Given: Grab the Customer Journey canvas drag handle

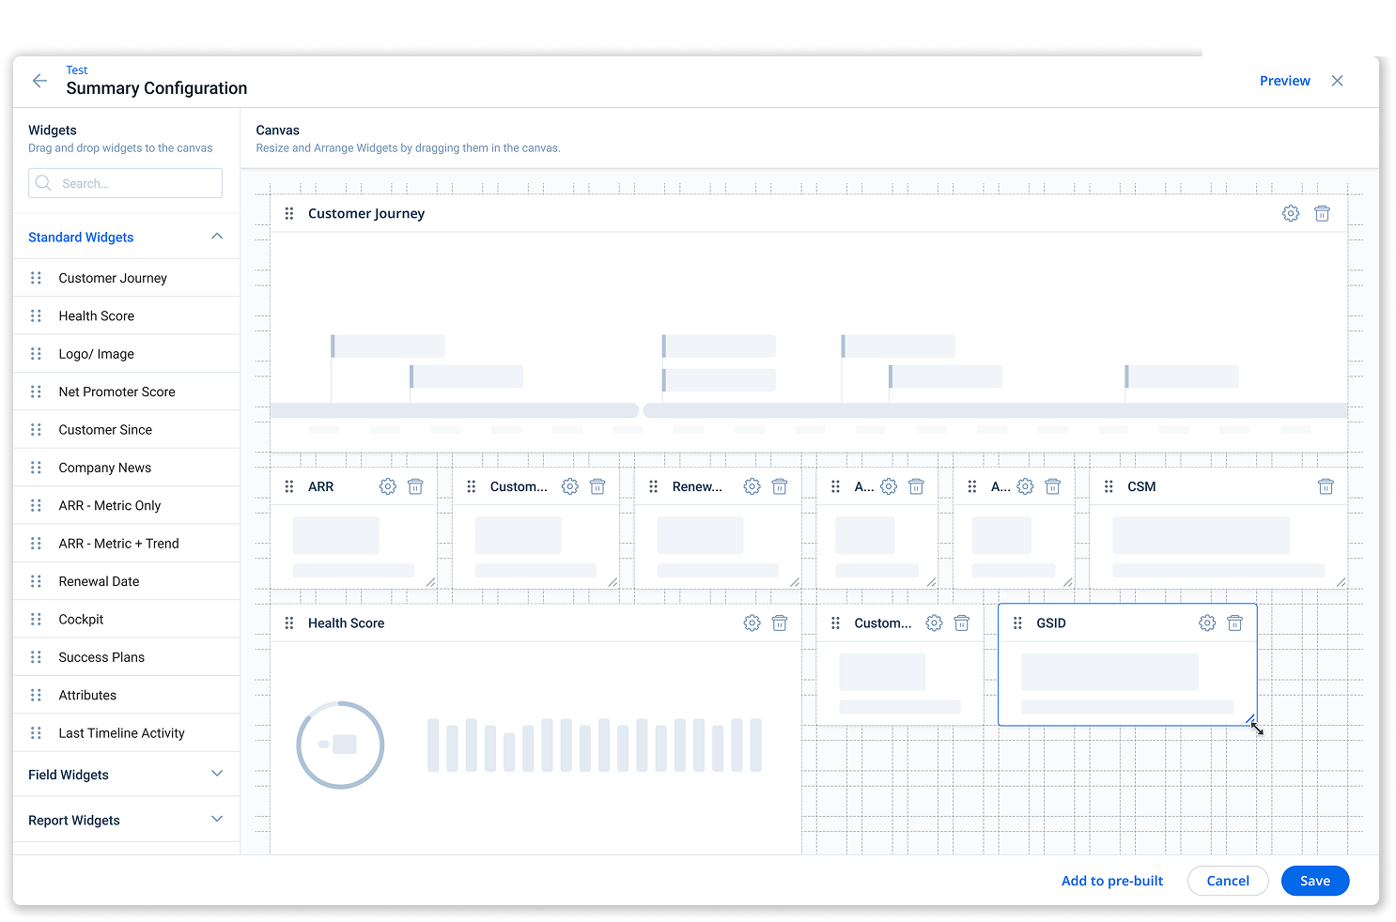Looking at the screenshot, I should point(289,214).
